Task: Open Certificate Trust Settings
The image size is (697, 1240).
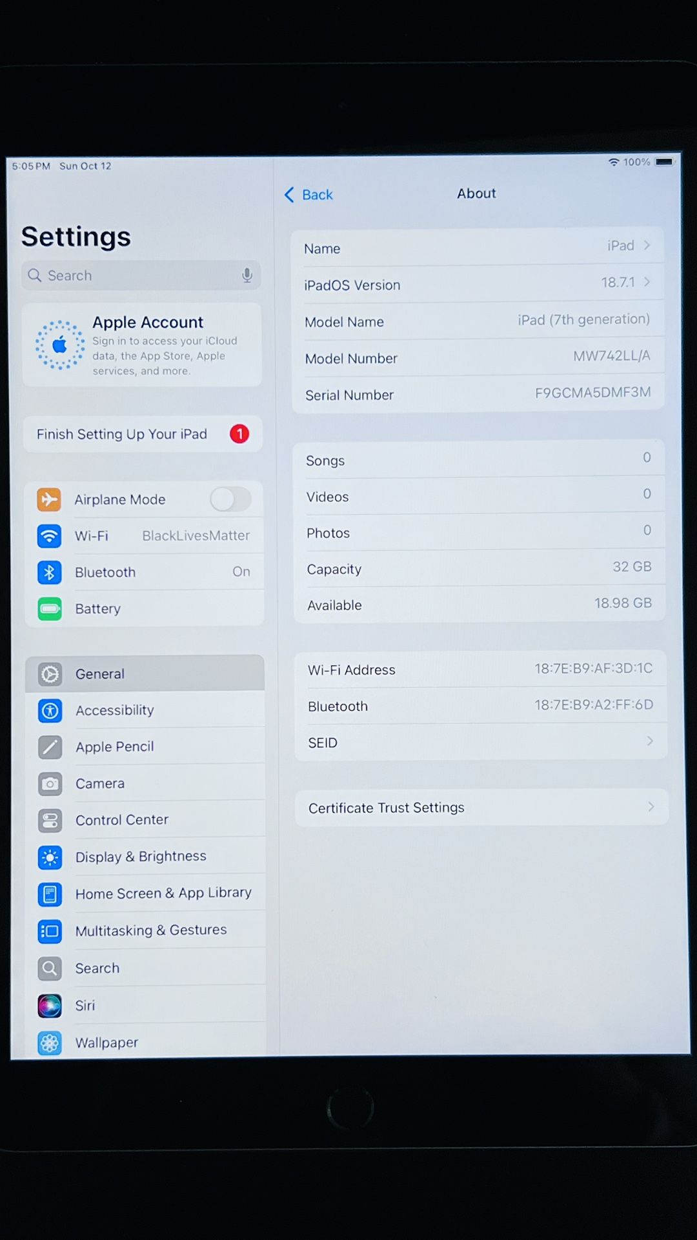Action: point(481,808)
